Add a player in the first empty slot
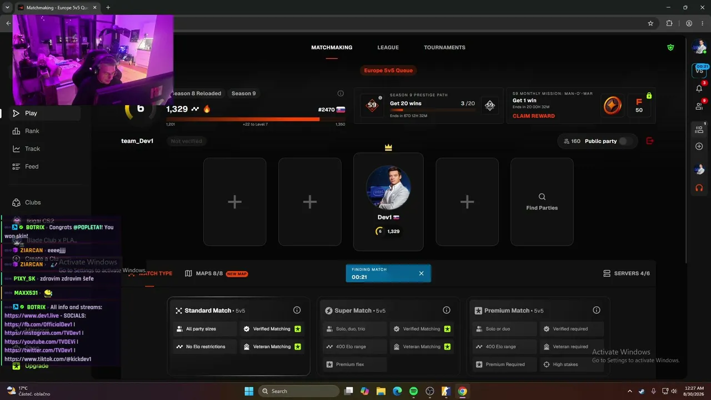 234,202
